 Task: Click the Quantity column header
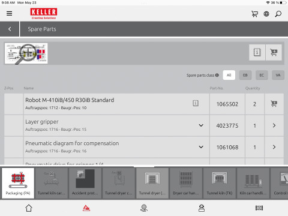pos(253,88)
